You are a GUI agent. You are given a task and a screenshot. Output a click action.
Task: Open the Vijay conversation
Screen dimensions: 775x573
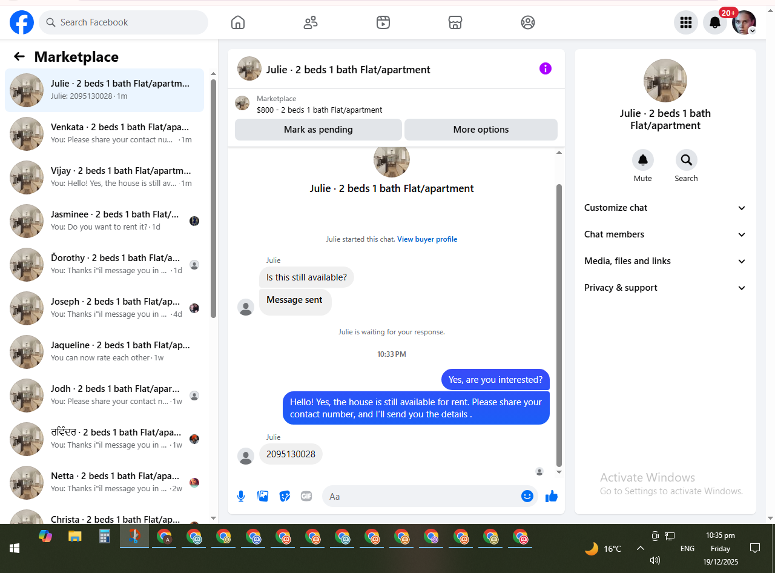pos(104,177)
